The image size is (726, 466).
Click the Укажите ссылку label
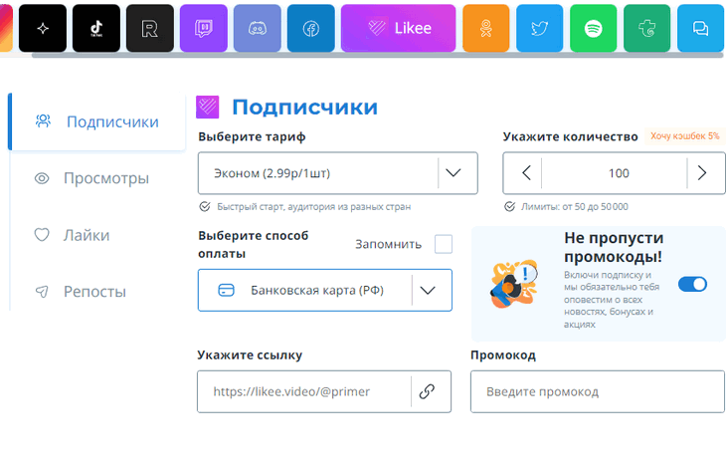250,355
